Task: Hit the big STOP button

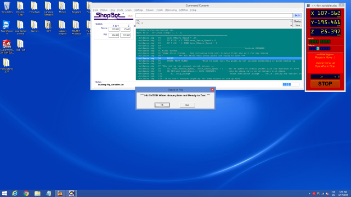Action: pos(325,84)
